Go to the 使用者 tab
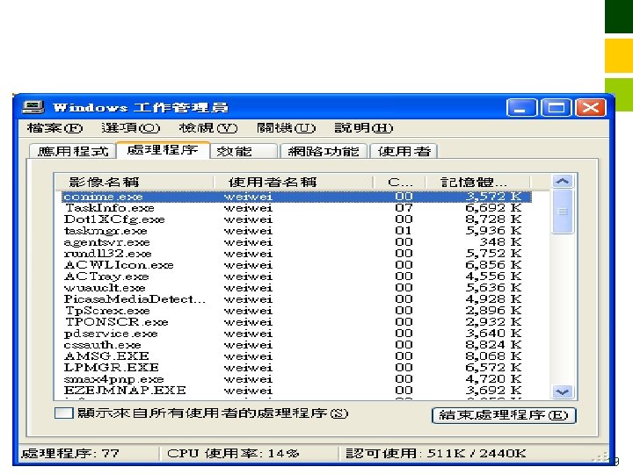This screenshot has width=633, height=474. (404, 151)
